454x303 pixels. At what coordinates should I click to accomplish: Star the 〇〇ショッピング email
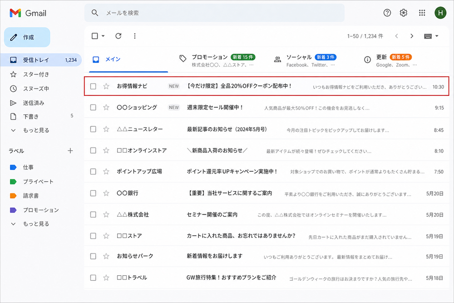(106, 108)
